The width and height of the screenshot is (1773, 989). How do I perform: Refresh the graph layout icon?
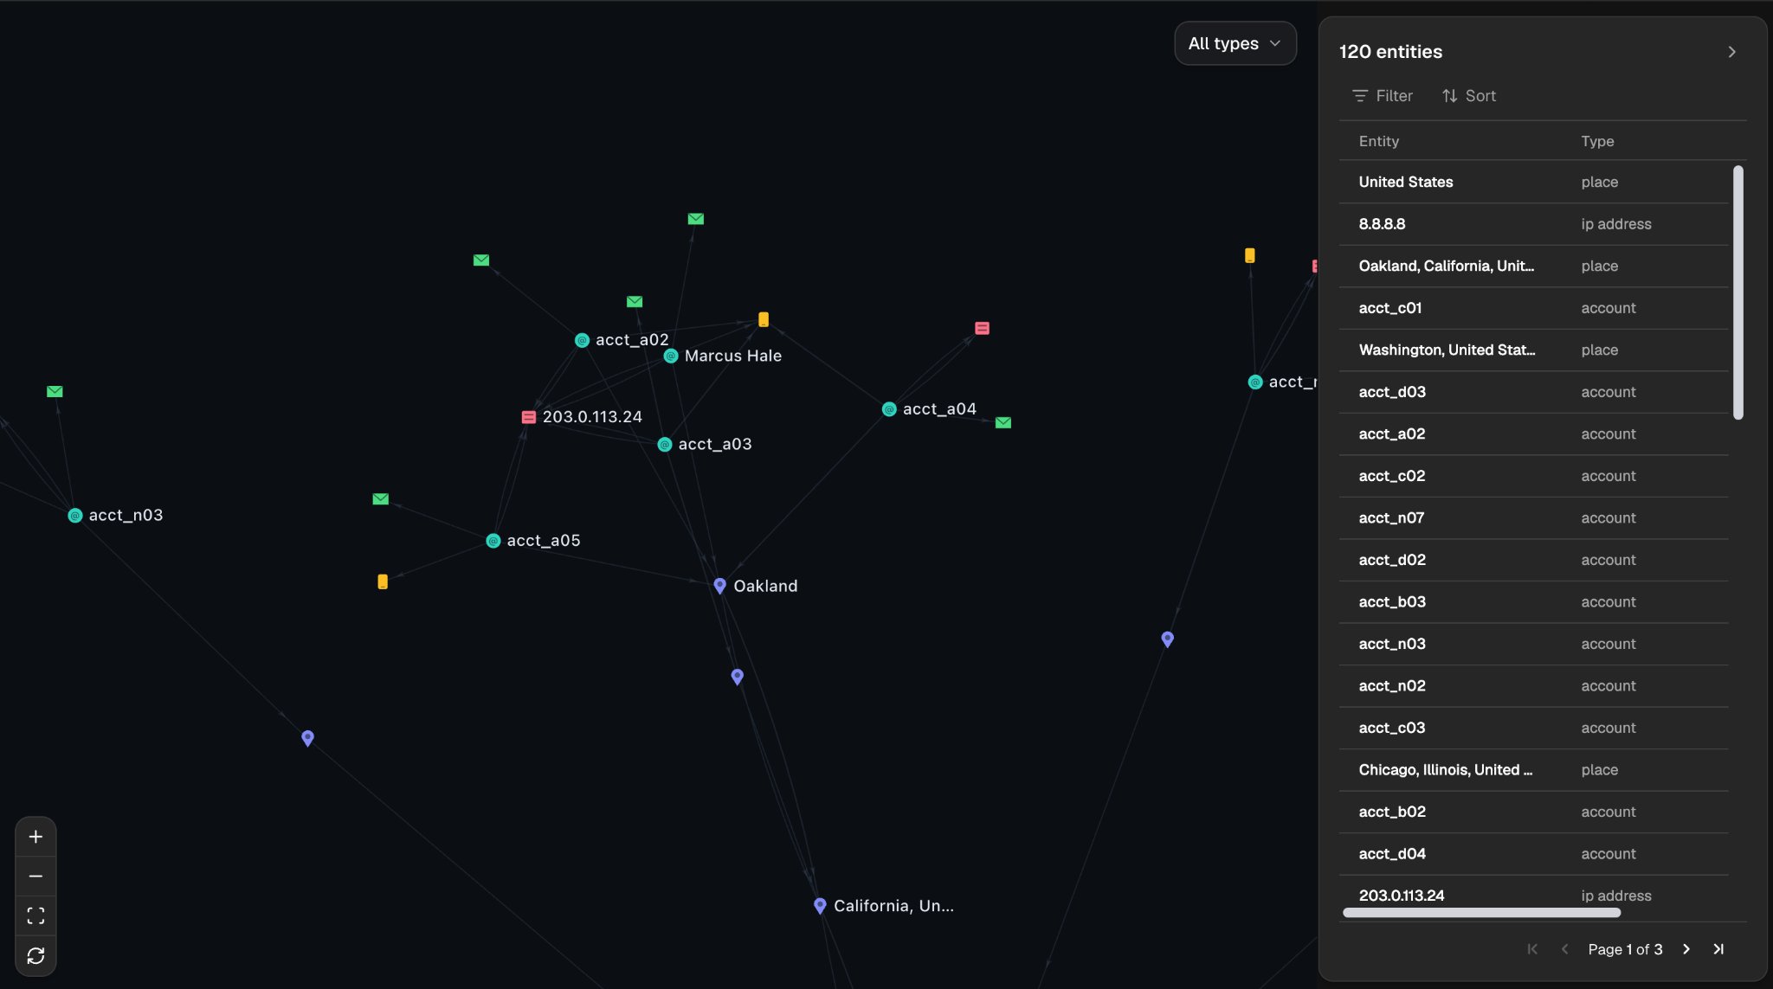pyautogui.click(x=35, y=956)
